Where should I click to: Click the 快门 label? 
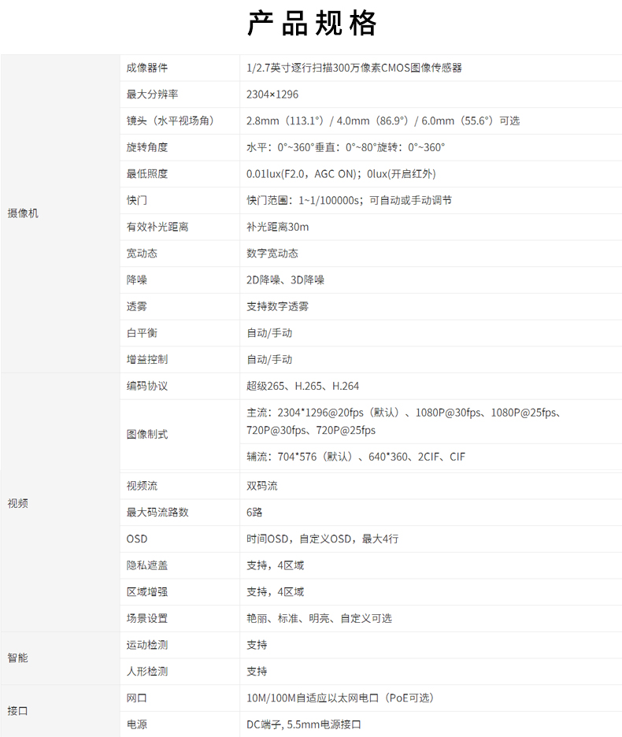pyautogui.click(x=136, y=200)
